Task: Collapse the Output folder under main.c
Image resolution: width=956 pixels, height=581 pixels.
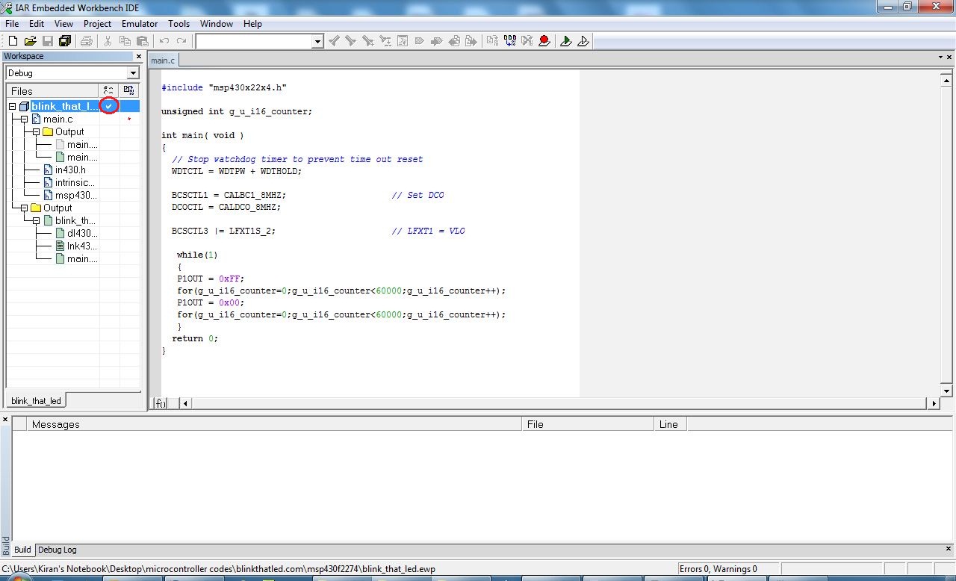Action: click(x=37, y=132)
